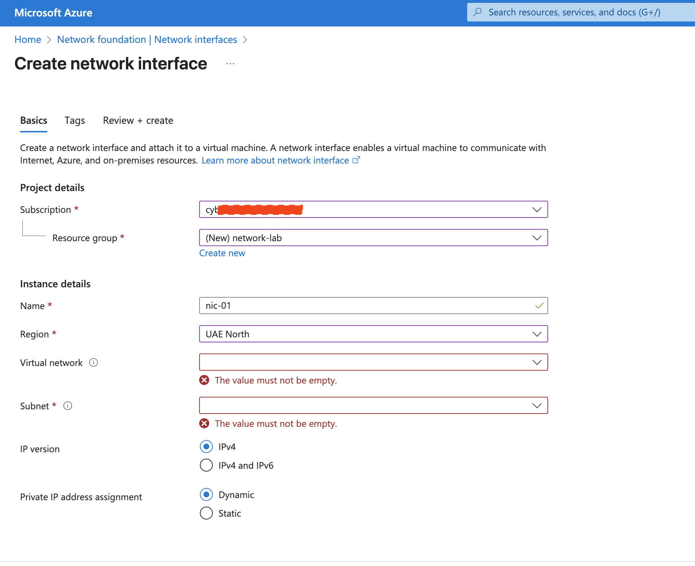This screenshot has height=566, width=695.
Task: Select Dynamic IP address assignment
Action: (x=206, y=494)
